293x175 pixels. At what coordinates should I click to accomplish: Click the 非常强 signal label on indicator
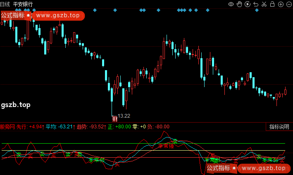point(166,146)
